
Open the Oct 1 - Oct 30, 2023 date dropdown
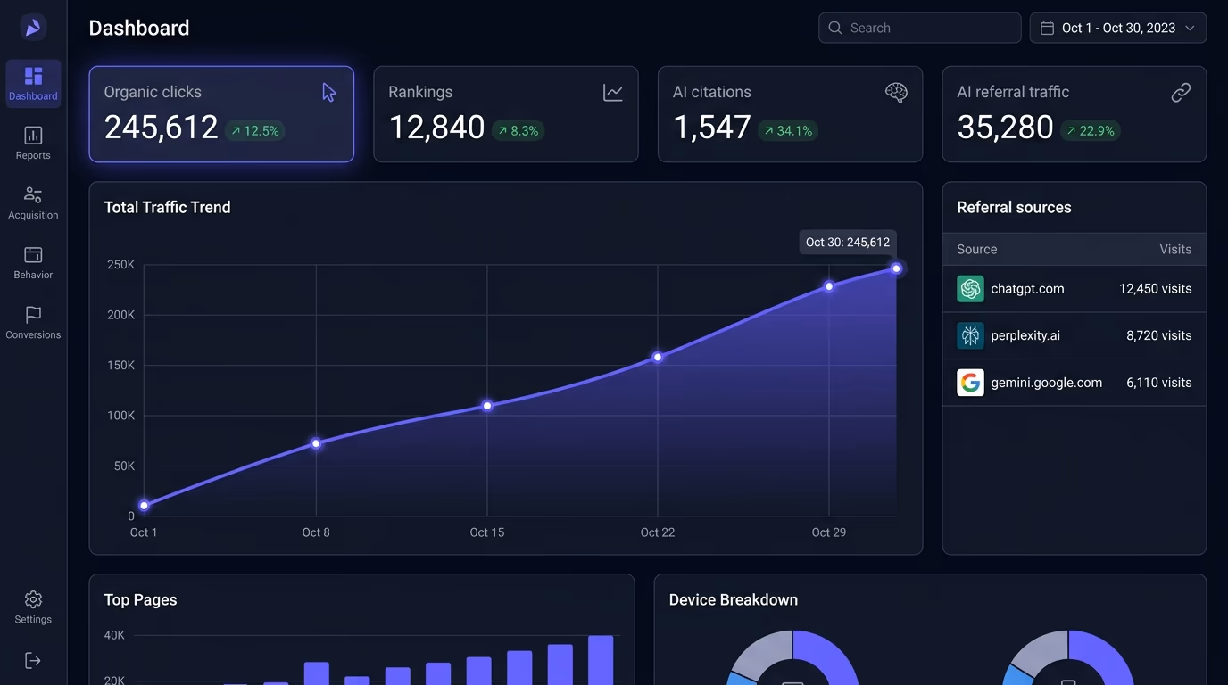coord(1118,28)
